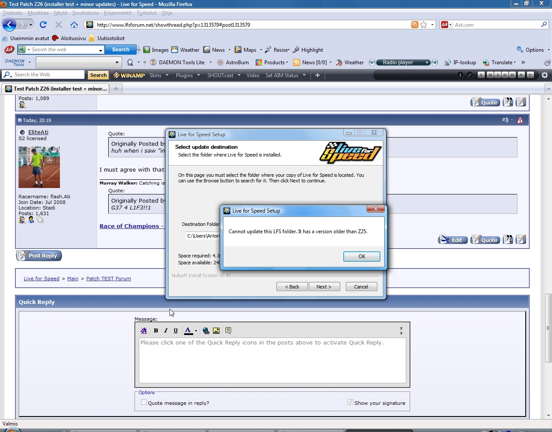Open a new tab with the plus button
The height and width of the screenshot is (432, 552).
click(116, 89)
